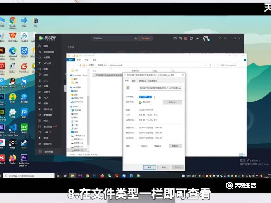Expand the address bar history dropdown
Image resolution: width=271 pixels, height=203 pixels.
point(206,65)
